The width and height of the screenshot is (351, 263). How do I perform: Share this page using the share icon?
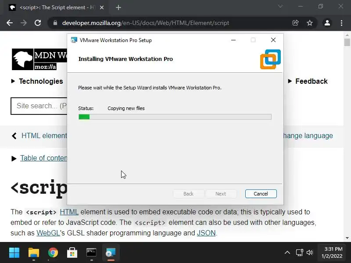pos(295,23)
